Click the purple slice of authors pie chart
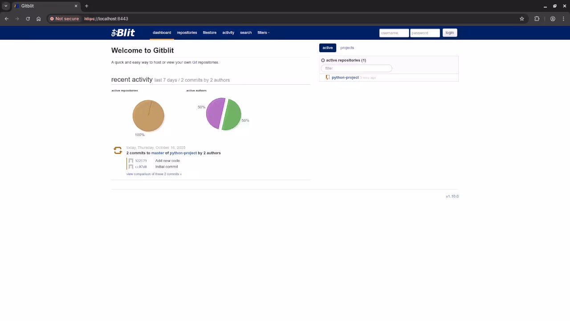This screenshot has width=570, height=321. coord(215,113)
